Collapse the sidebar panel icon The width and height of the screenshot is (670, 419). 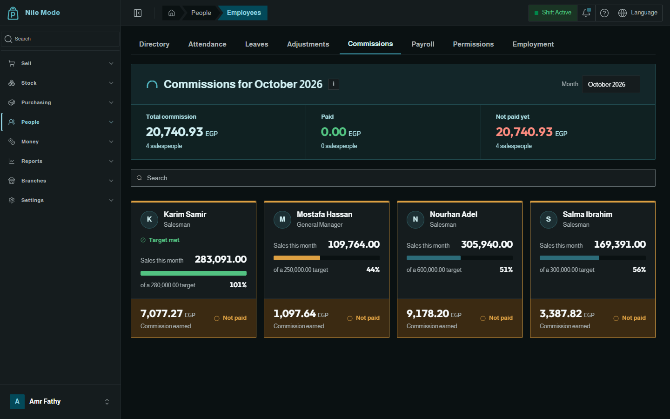[138, 13]
